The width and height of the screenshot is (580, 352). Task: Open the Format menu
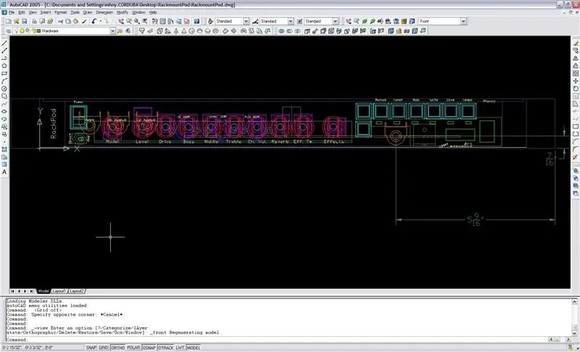61,12
